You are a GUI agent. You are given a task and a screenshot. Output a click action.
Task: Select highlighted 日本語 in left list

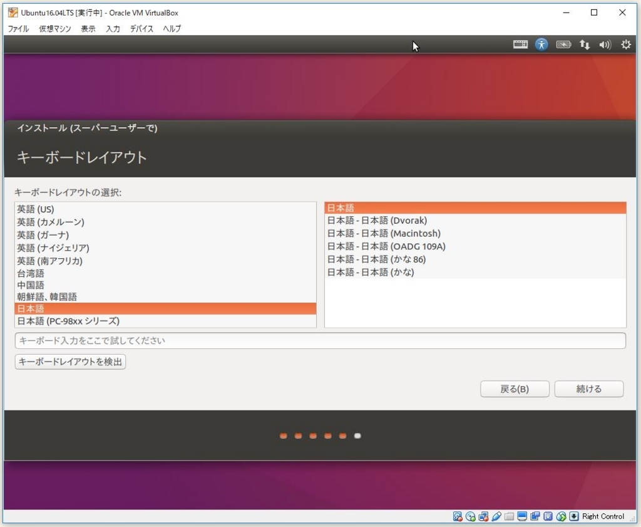[x=165, y=308]
